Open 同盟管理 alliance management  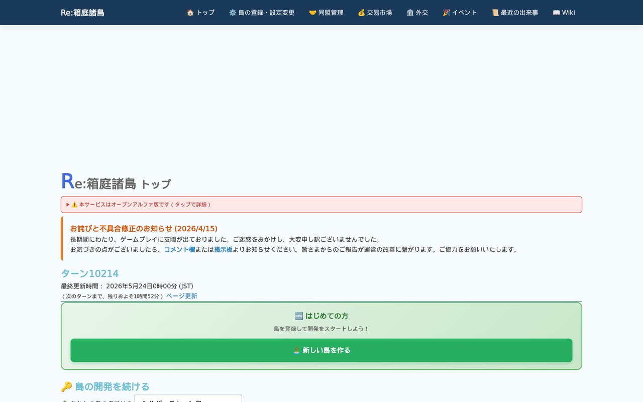click(326, 13)
